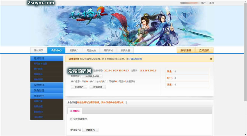
Task: Go to the 我要推广 navigation tab
Action: click(74, 51)
